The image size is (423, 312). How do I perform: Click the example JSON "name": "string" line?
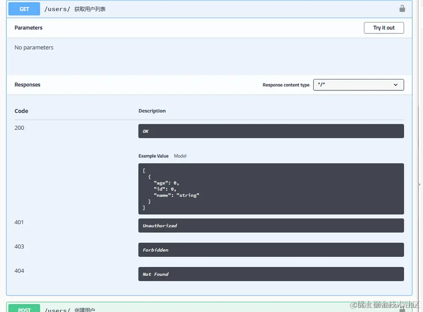(176, 195)
